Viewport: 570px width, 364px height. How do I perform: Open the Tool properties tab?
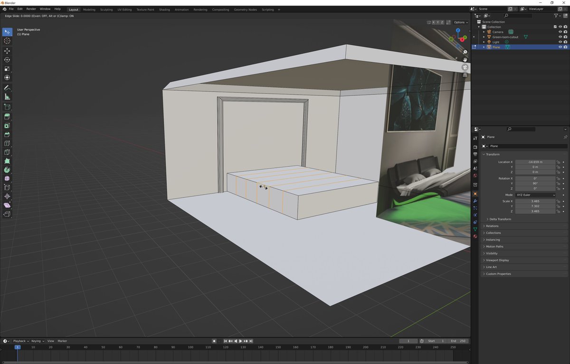(x=475, y=138)
